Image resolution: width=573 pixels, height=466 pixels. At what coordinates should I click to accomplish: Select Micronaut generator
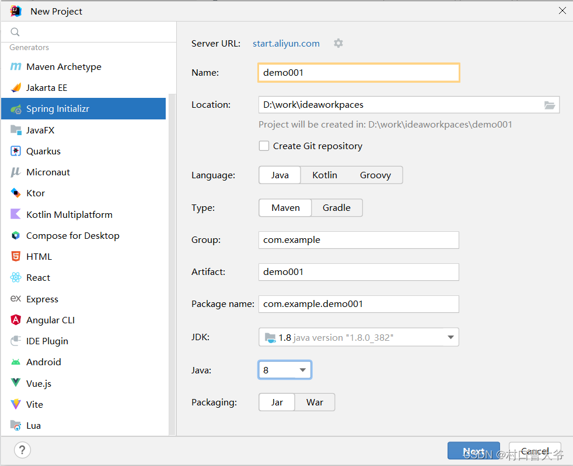[83, 172]
